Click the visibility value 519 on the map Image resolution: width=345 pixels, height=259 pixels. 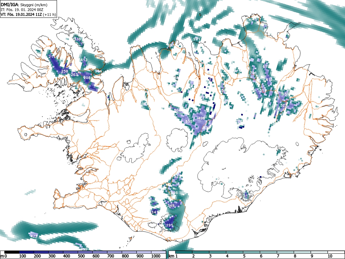[263, 90]
